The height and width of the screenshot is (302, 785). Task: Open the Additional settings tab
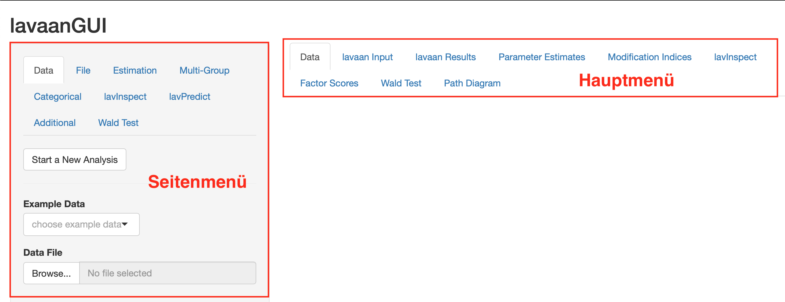pos(54,123)
